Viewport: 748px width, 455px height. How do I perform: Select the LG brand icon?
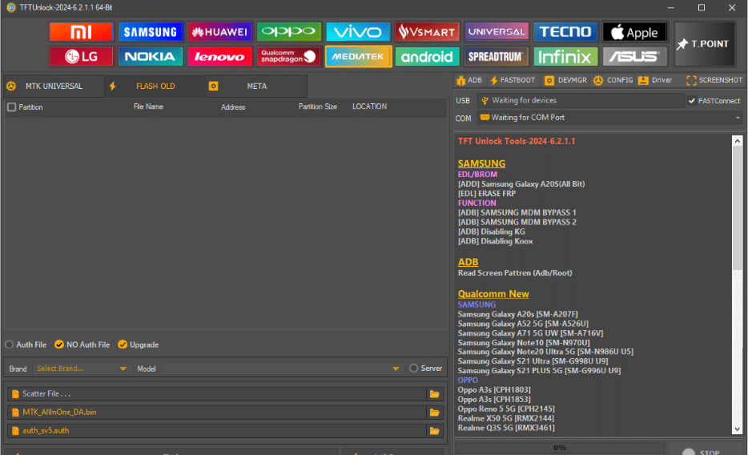81,57
